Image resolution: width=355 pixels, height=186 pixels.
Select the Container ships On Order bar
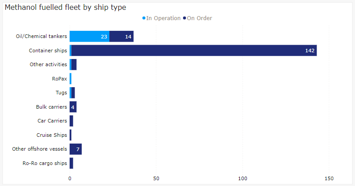click(x=194, y=51)
